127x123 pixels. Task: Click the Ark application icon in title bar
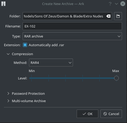pyautogui.click(x=3, y=4)
